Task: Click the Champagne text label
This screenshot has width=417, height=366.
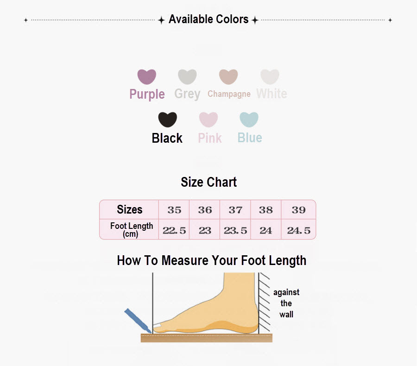Action: point(229,94)
